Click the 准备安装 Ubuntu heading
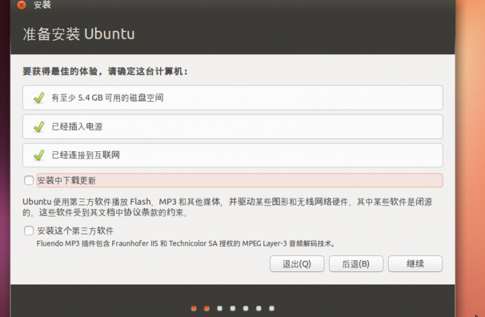 pyautogui.click(x=79, y=34)
